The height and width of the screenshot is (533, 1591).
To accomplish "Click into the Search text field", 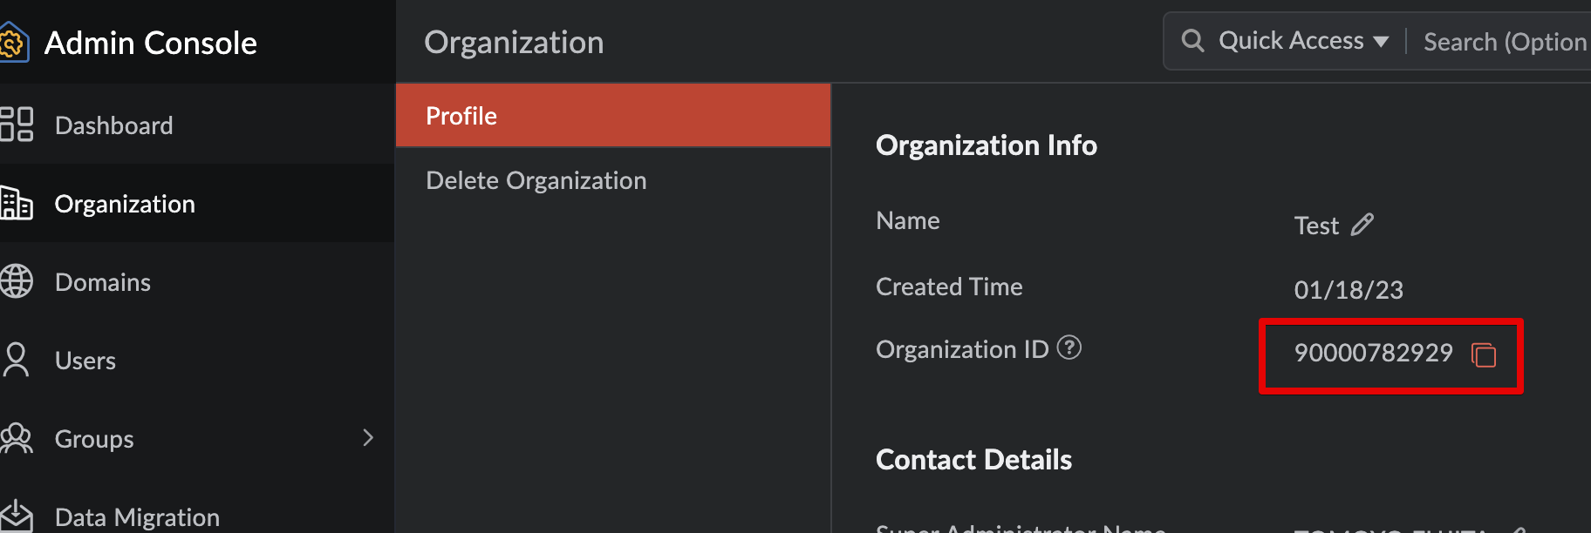I will [x=1504, y=42].
